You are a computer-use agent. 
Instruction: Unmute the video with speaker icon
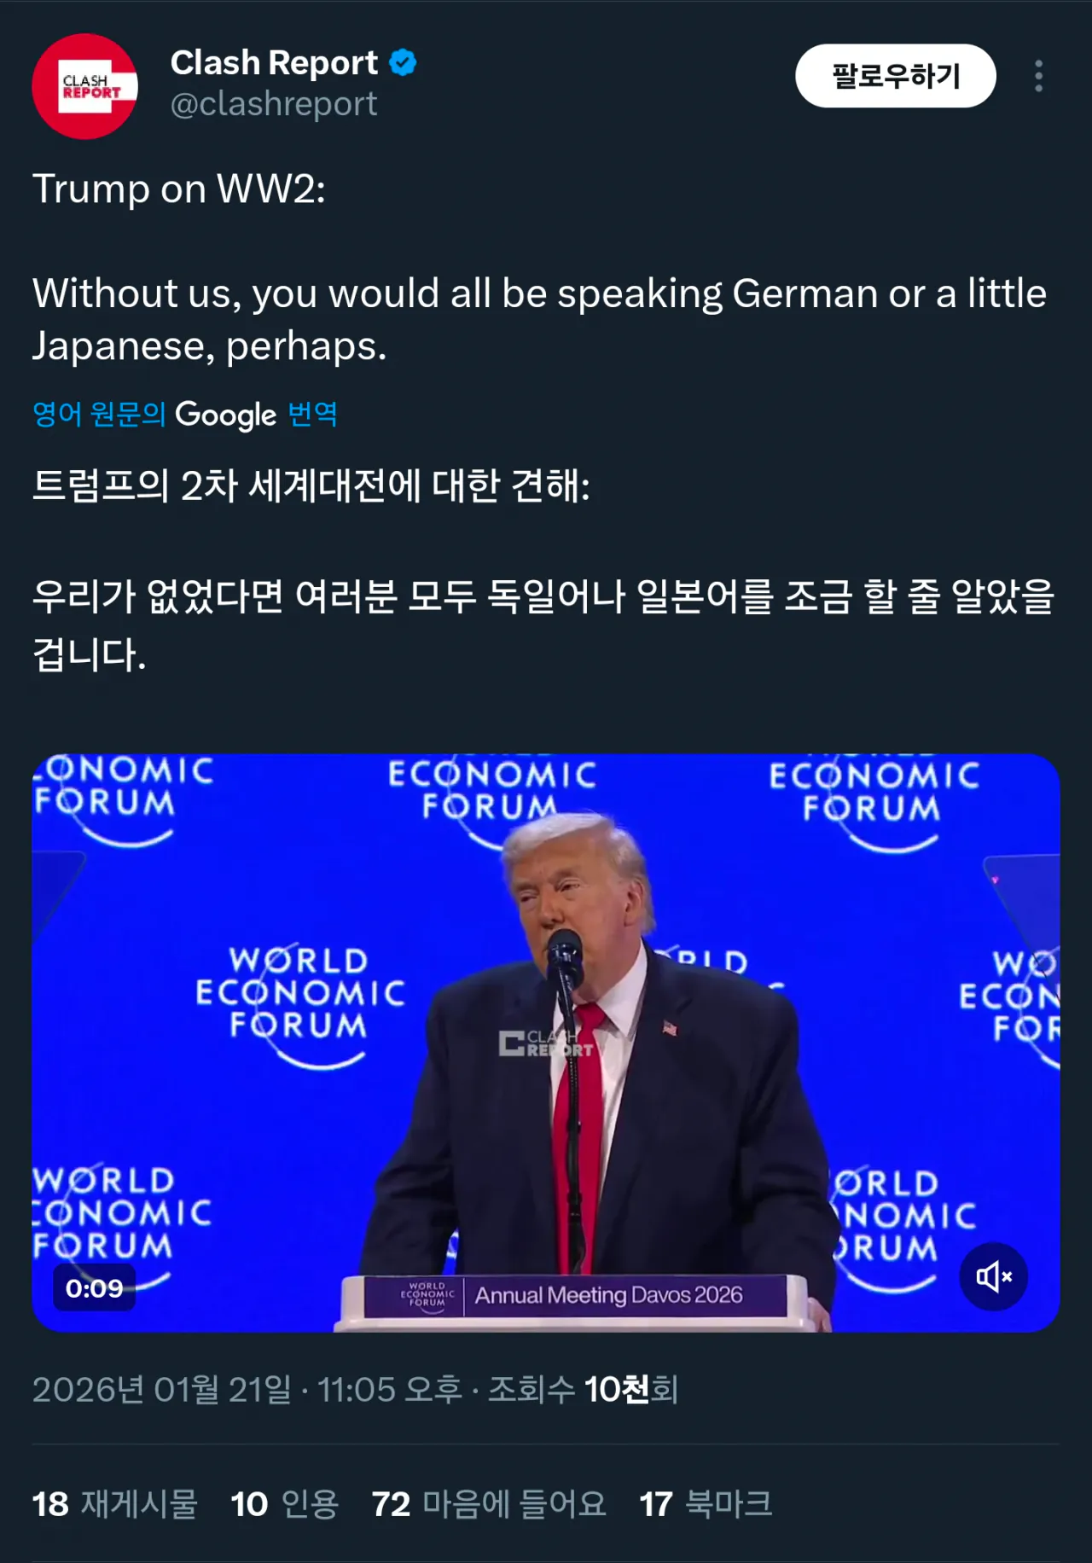point(993,1276)
